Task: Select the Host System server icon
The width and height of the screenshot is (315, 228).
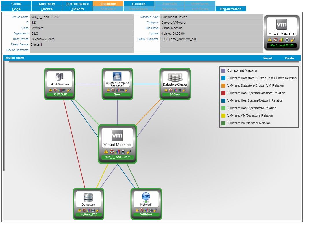Action: pyautogui.click(x=60, y=77)
